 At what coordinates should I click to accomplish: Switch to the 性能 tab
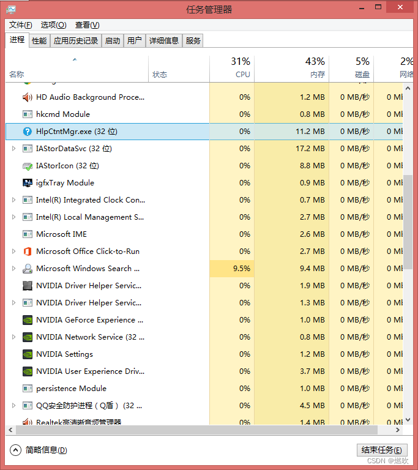click(x=39, y=41)
